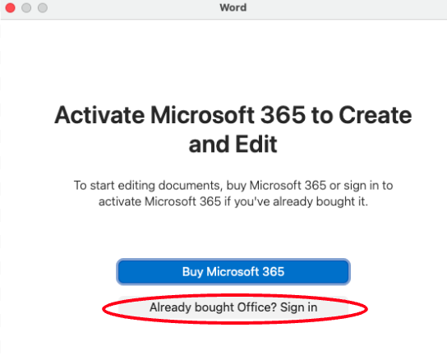447x360 pixels.
Task: Click the word "Create" in the heading
Action: click(376, 115)
